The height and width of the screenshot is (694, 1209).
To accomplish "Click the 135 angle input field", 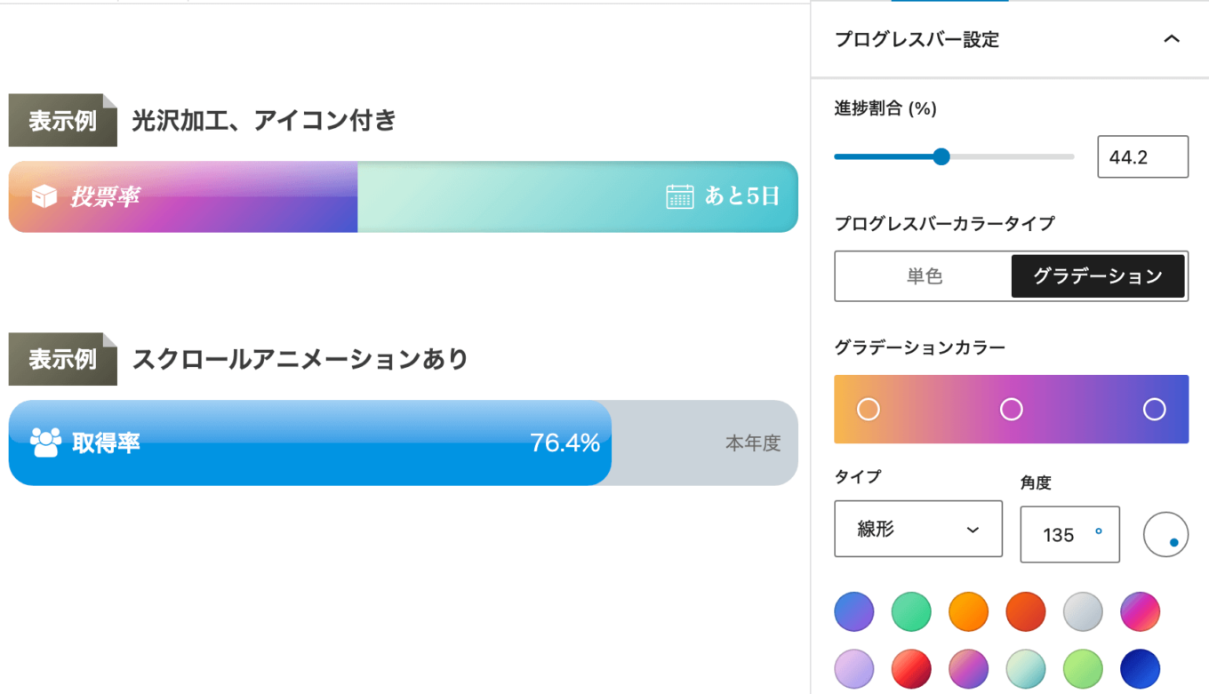I will click(x=1069, y=534).
